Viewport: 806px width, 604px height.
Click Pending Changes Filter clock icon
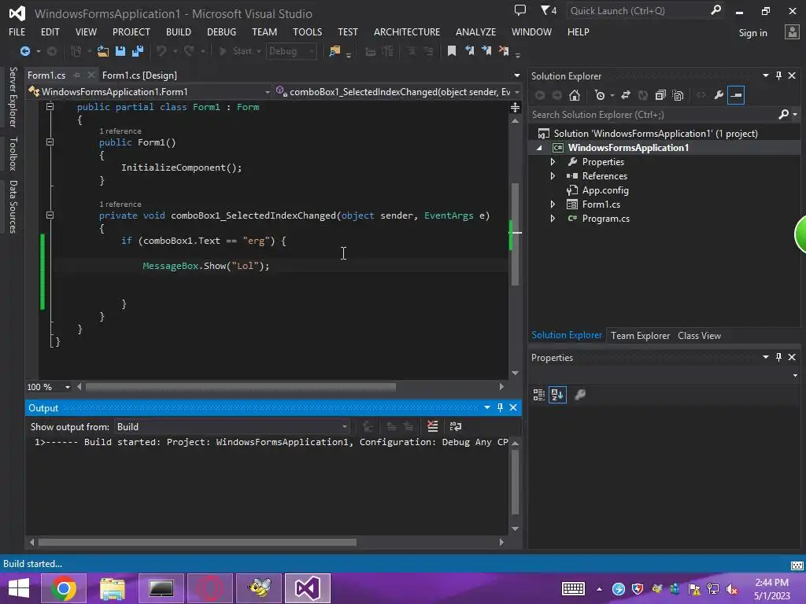[599, 95]
